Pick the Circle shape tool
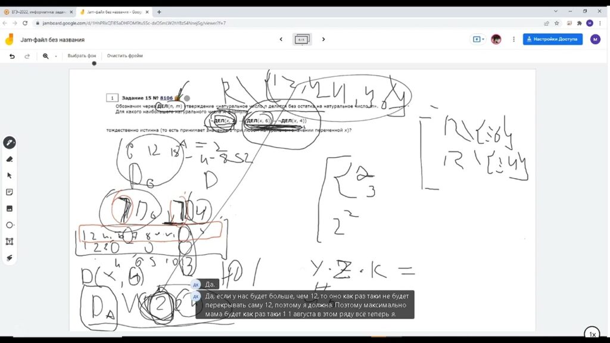This screenshot has height=343, width=610. pyautogui.click(x=10, y=225)
